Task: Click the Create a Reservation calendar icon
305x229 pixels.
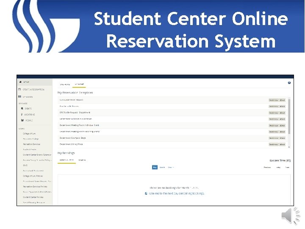Action: 19,89
